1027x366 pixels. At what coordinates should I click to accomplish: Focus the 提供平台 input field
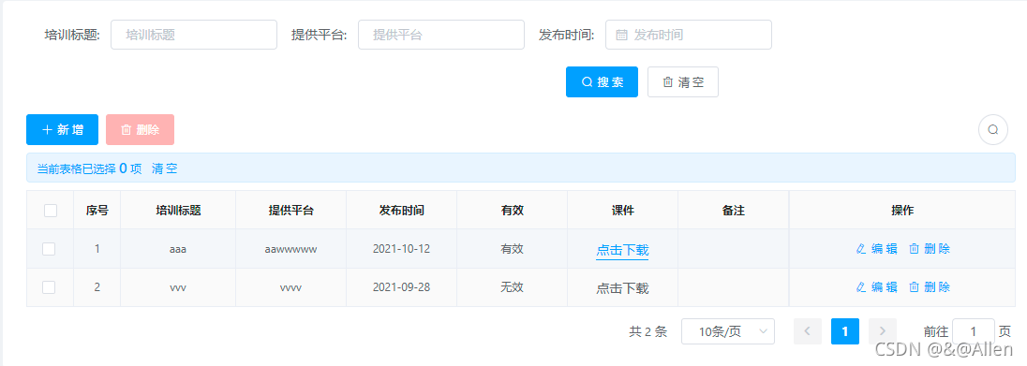pyautogui.click(x=441, y=35)
